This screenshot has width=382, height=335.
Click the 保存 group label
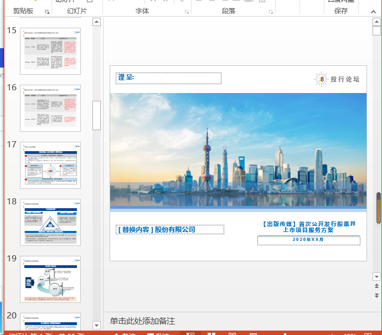click(341, 11)
